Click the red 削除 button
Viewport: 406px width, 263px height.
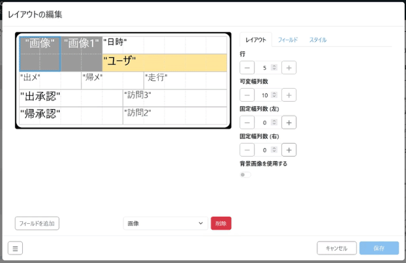point(221,223)
